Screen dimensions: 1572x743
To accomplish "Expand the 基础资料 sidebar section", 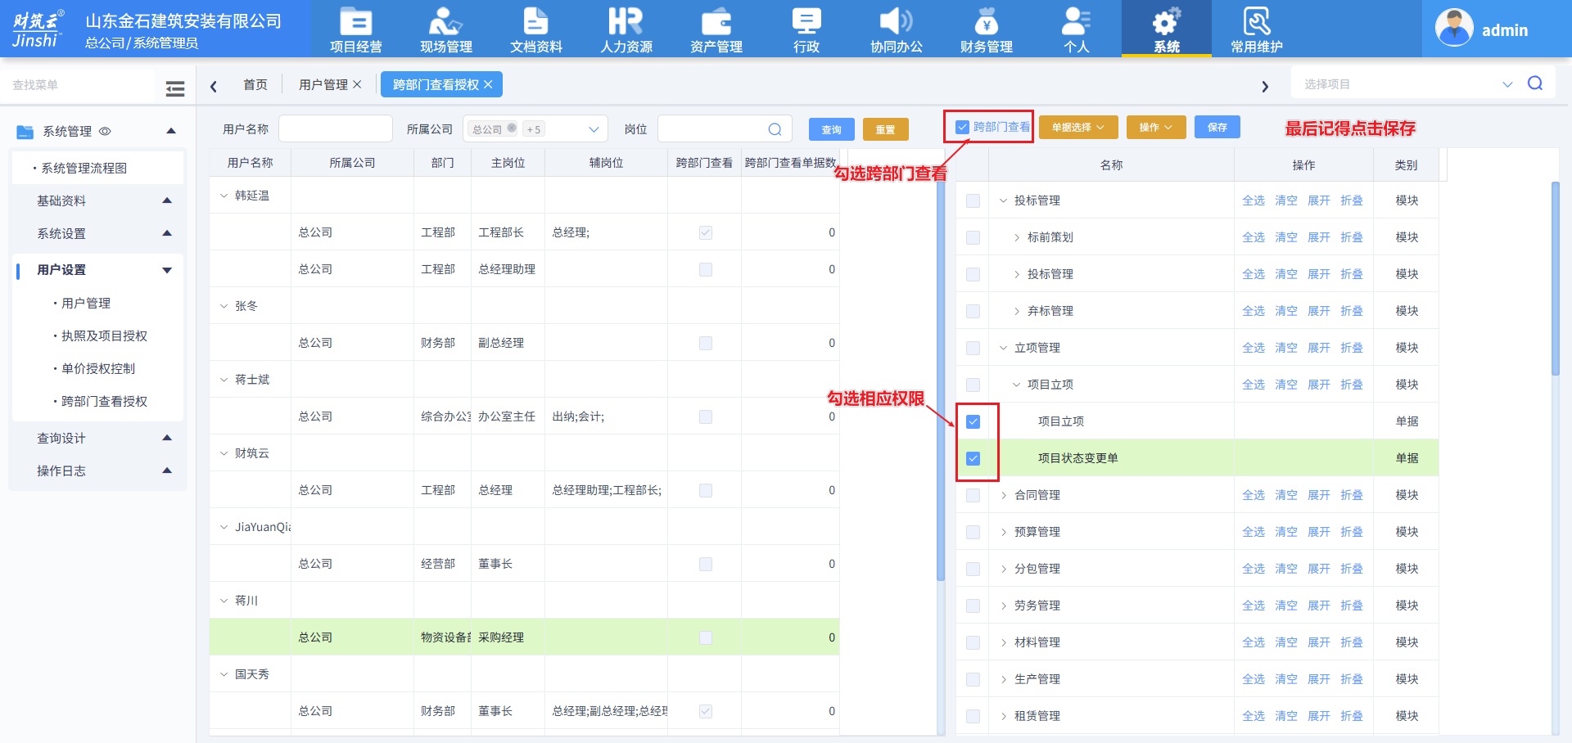I will [x=167, y=200].
